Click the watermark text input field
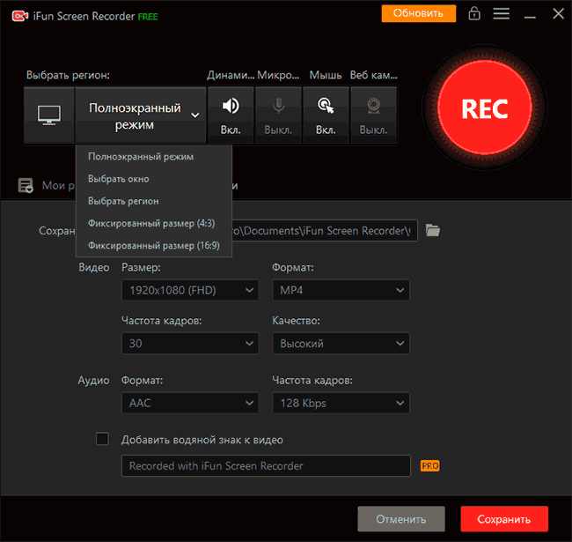Image resolution: width=572 pixels, height=542 pixels. pos(266,465)
